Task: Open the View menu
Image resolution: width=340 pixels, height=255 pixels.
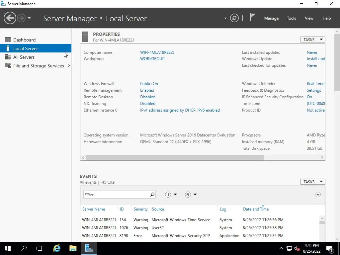Action: 309,18
